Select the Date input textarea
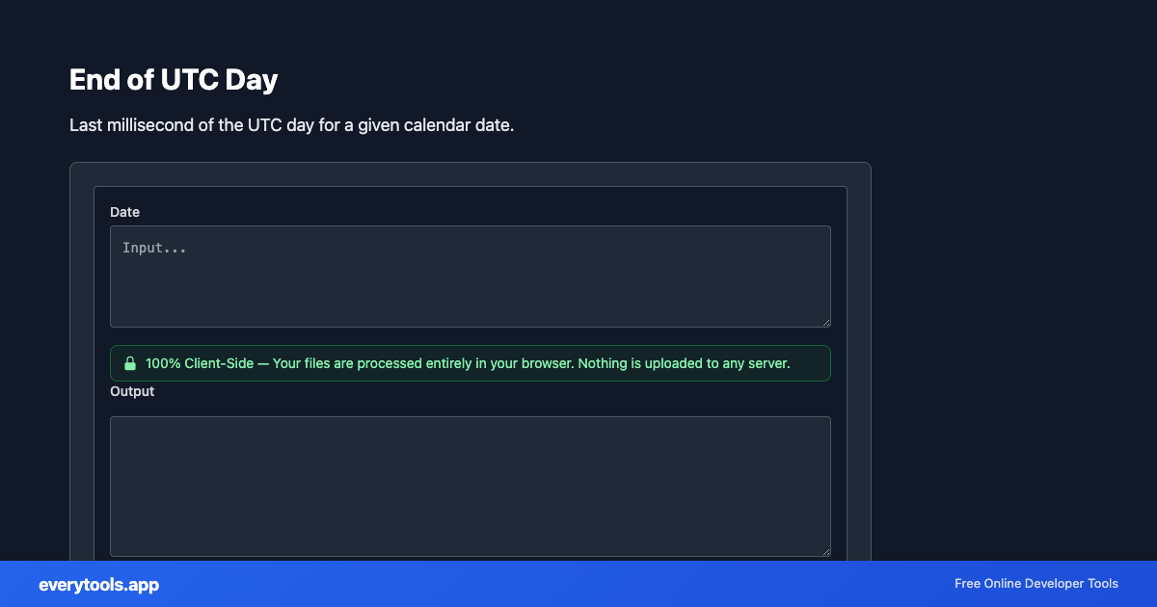 tap(470, 277)
